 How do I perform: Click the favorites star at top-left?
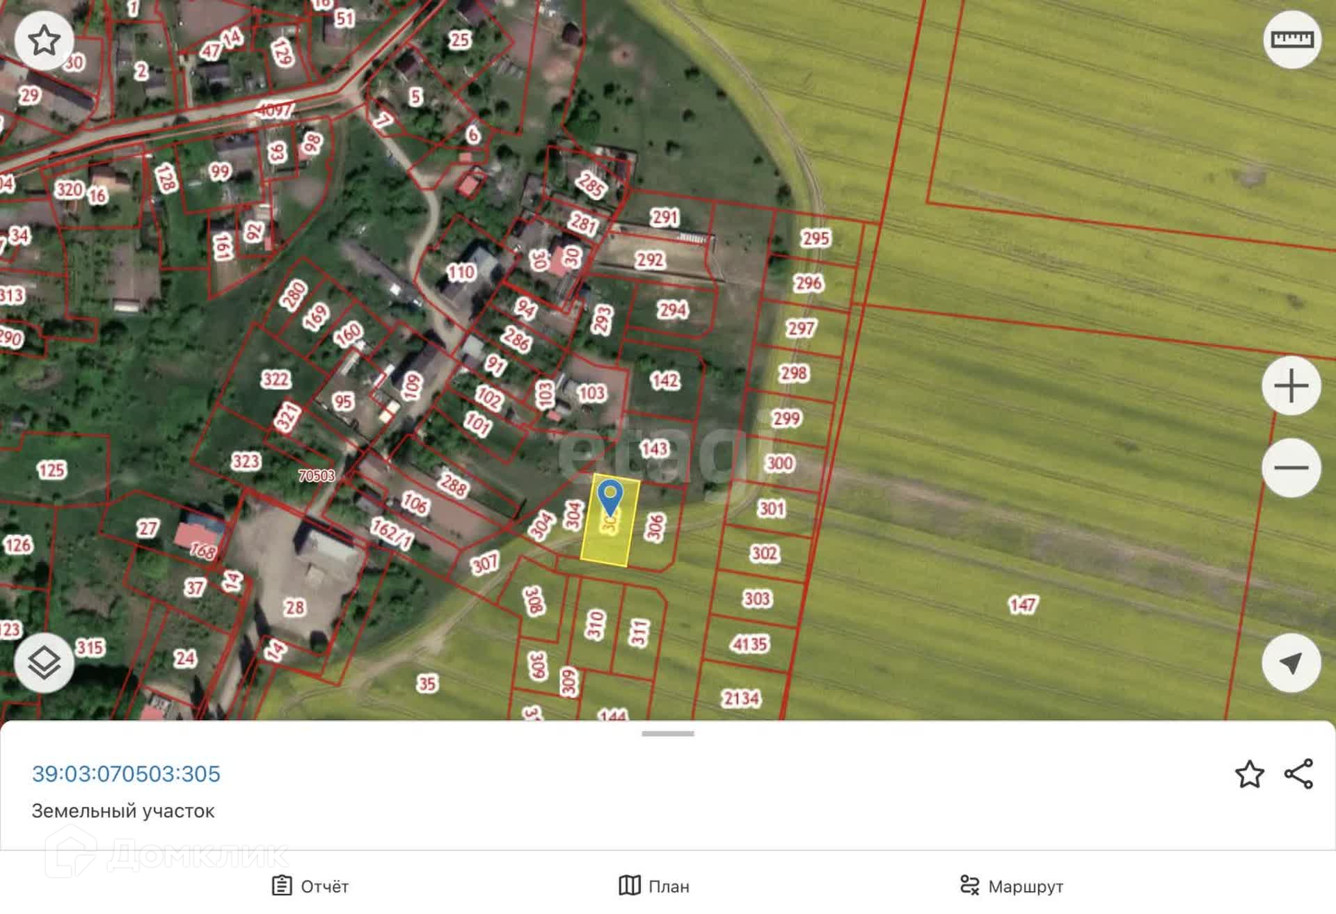point(44,40)
